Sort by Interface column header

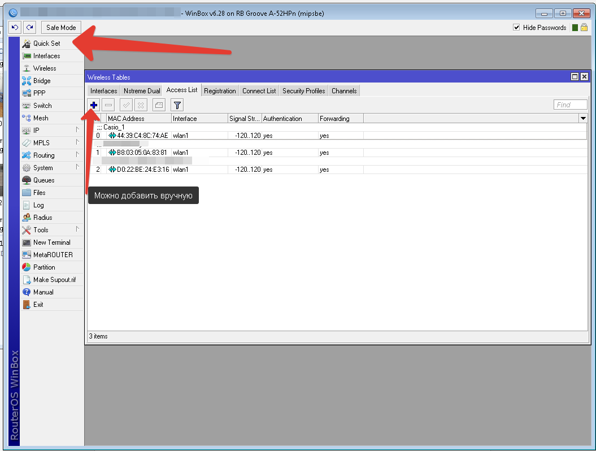199,119
